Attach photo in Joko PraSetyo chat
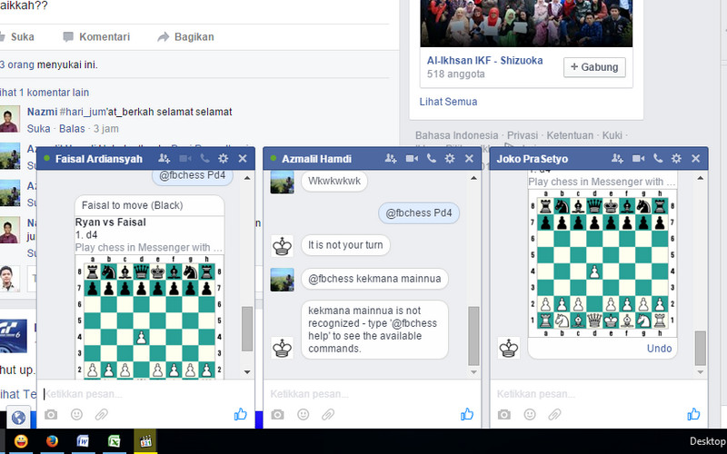727x454 pixels. click(504, 414)
